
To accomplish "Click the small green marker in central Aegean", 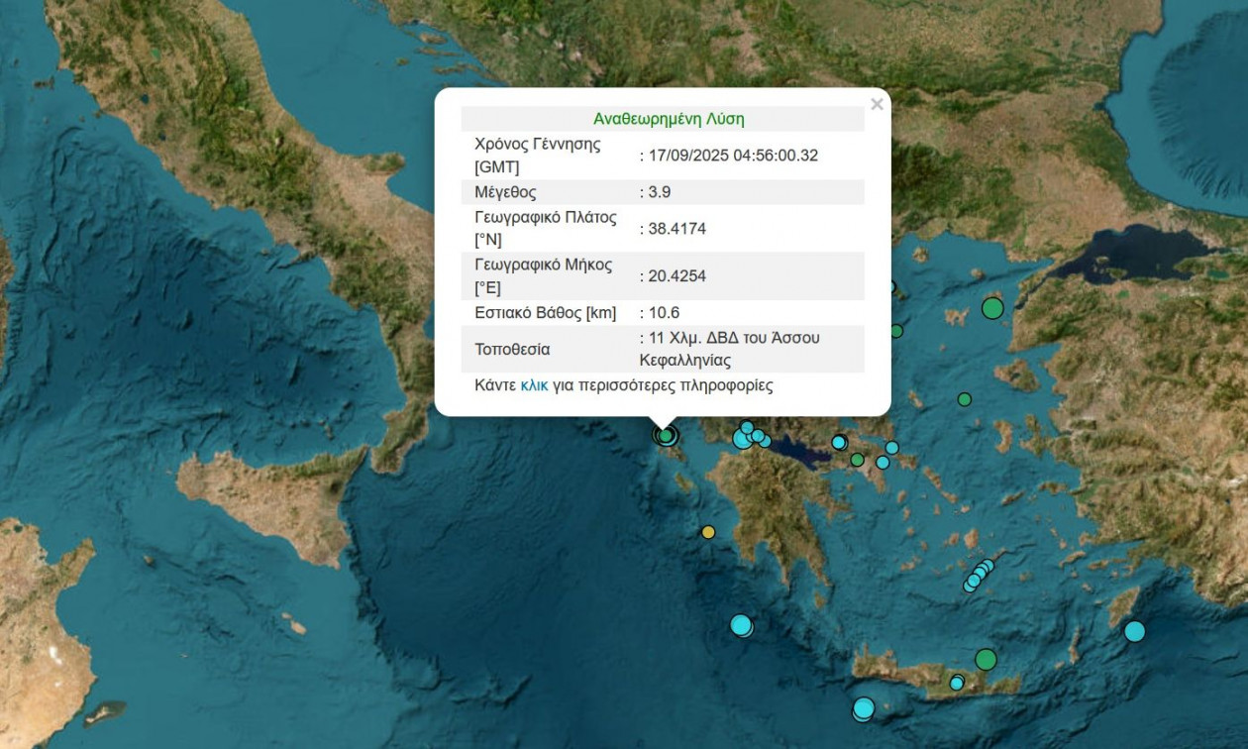I will pos(964,399).
